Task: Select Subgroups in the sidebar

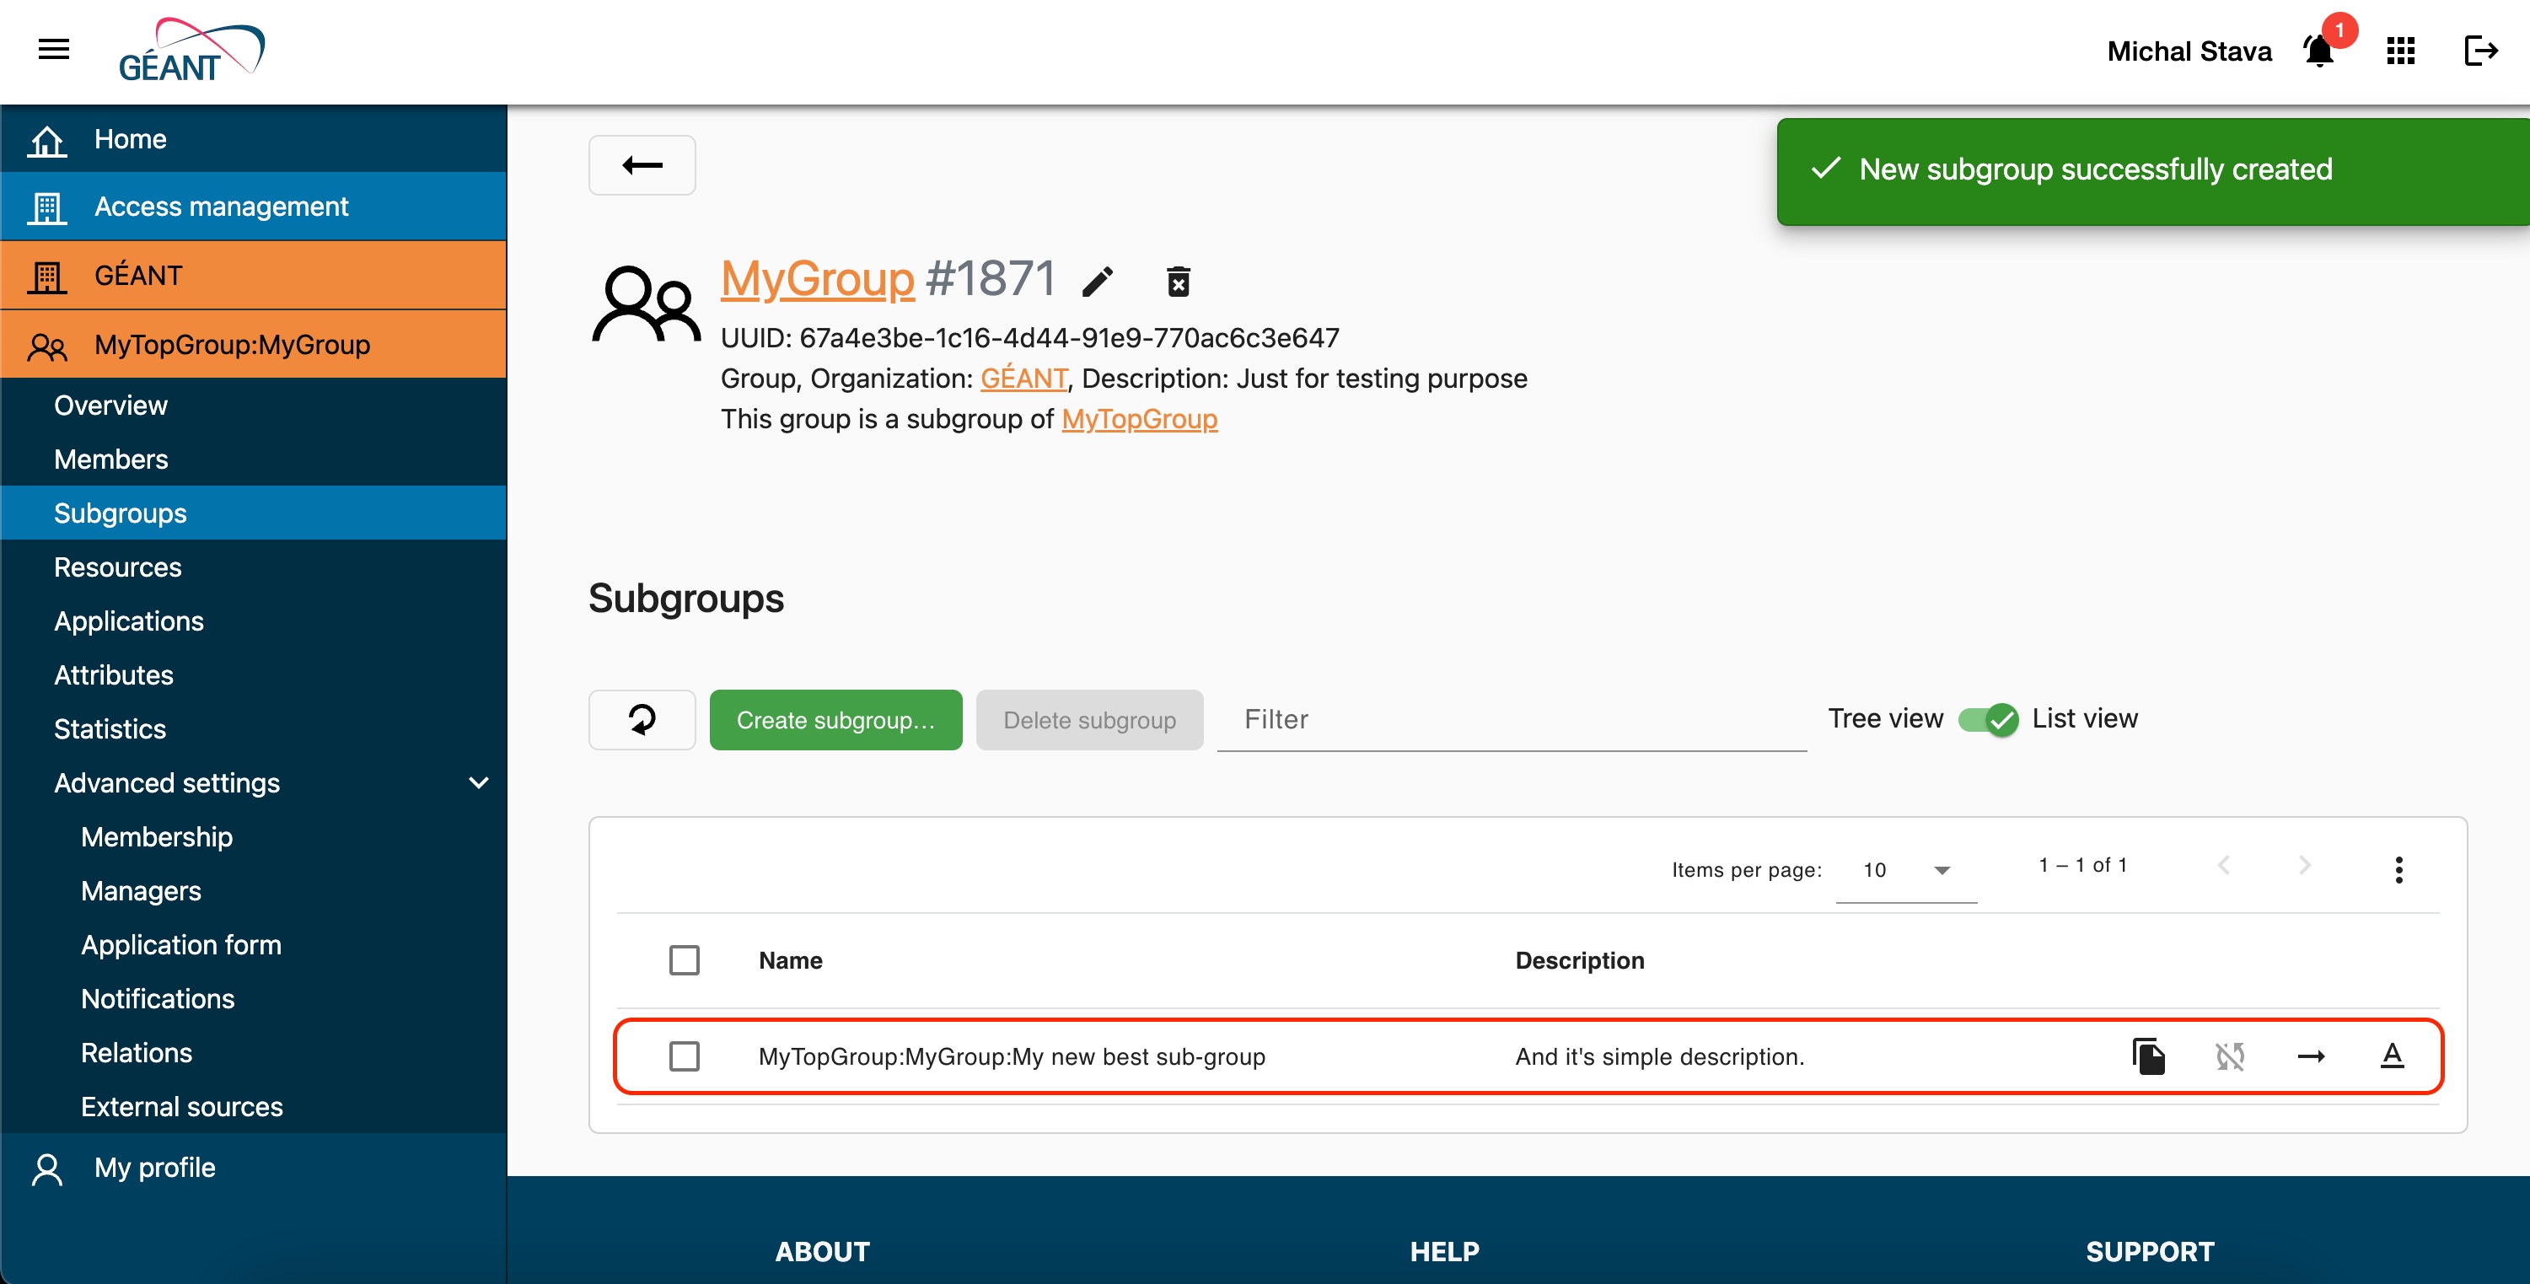Action: pyautogui.click(x=254, y=513)
